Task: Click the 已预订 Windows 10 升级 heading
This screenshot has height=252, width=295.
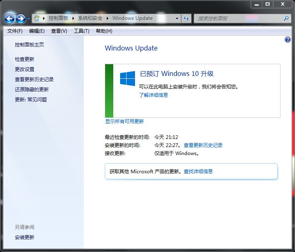Action: point(177,73)
